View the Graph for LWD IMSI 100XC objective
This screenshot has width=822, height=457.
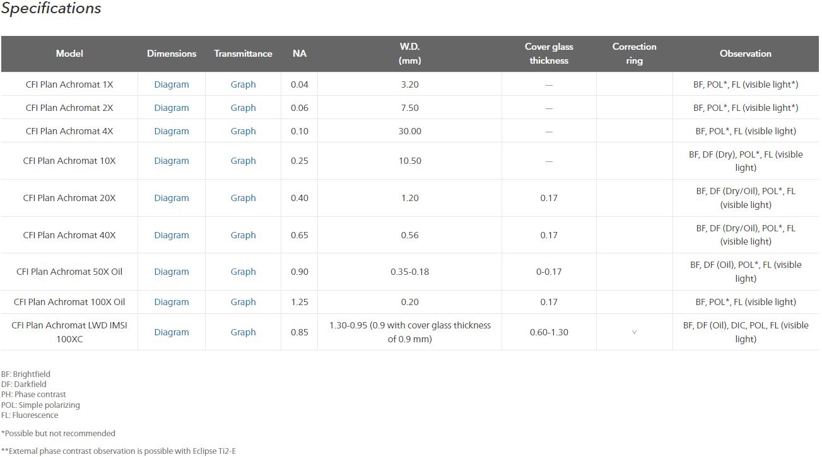click(x=243, y=332)
